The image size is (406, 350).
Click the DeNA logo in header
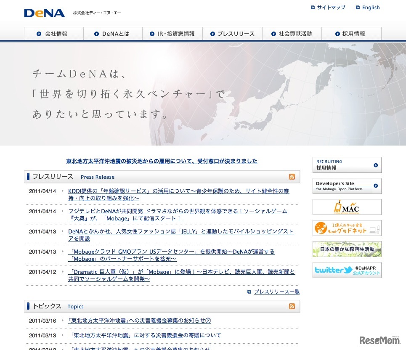tap(45, 13)
